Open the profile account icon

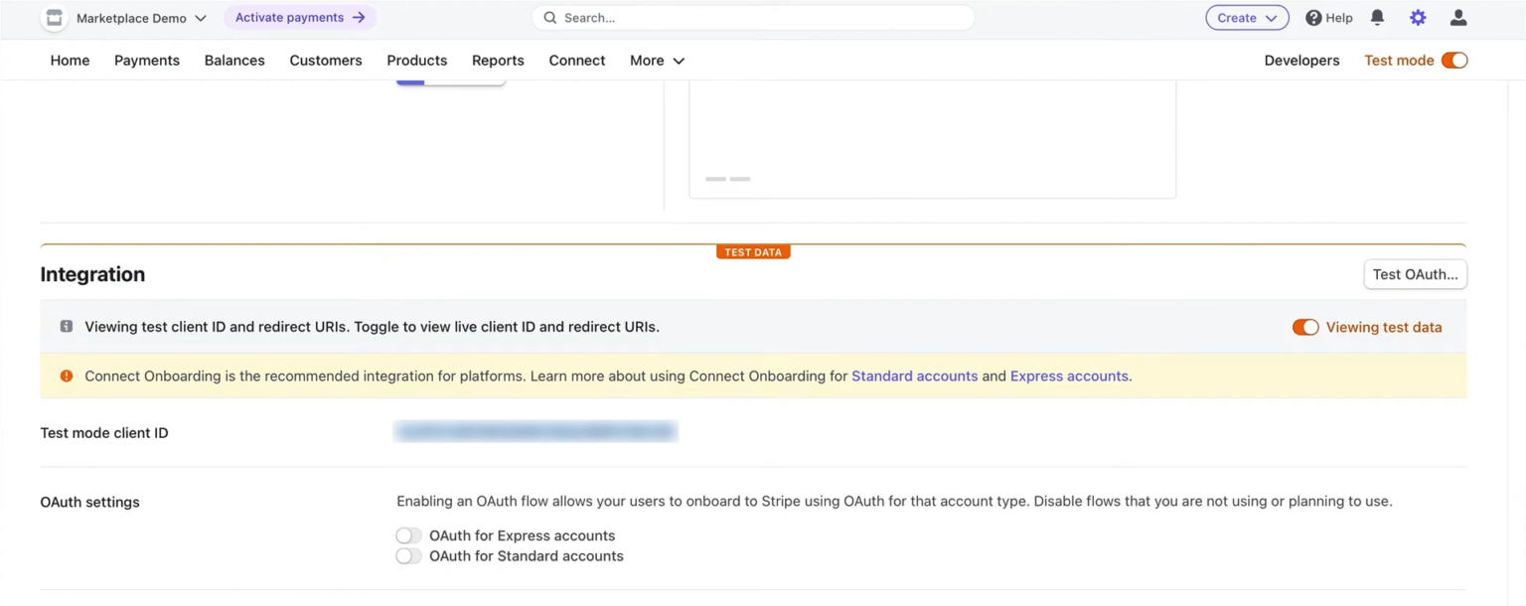[x=1457, y=17]
